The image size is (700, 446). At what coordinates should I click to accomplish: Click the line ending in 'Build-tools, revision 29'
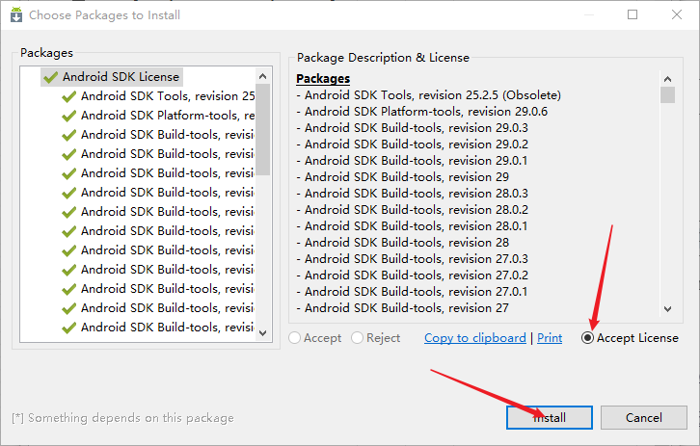[x=403, y=177]
